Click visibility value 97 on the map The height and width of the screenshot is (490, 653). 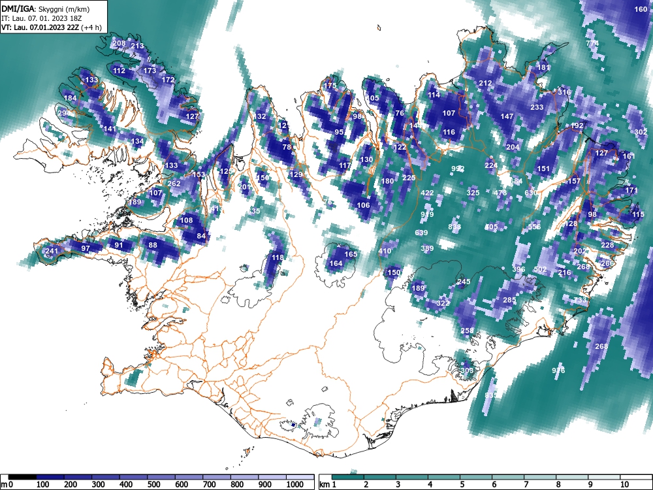(x=86, y=248)
